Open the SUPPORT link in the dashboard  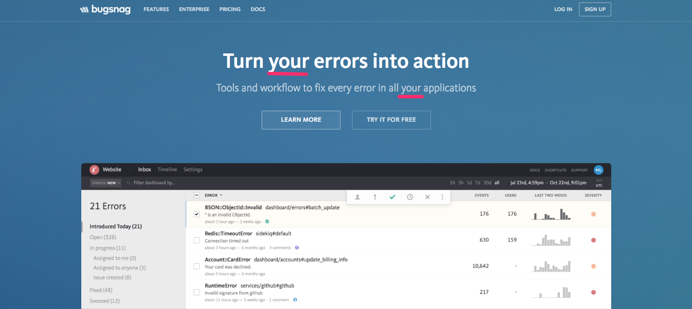pos(579,170)
